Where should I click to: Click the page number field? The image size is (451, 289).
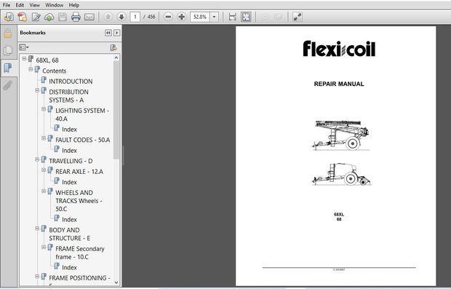(135, 17)
